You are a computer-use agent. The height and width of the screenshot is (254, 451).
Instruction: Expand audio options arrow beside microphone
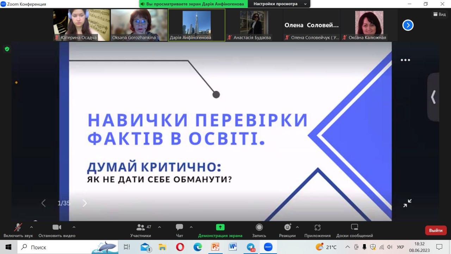(x=31, y=227)
